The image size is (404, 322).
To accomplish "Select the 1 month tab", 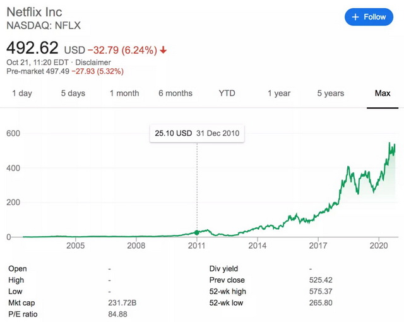I will [x=124, y=93].
